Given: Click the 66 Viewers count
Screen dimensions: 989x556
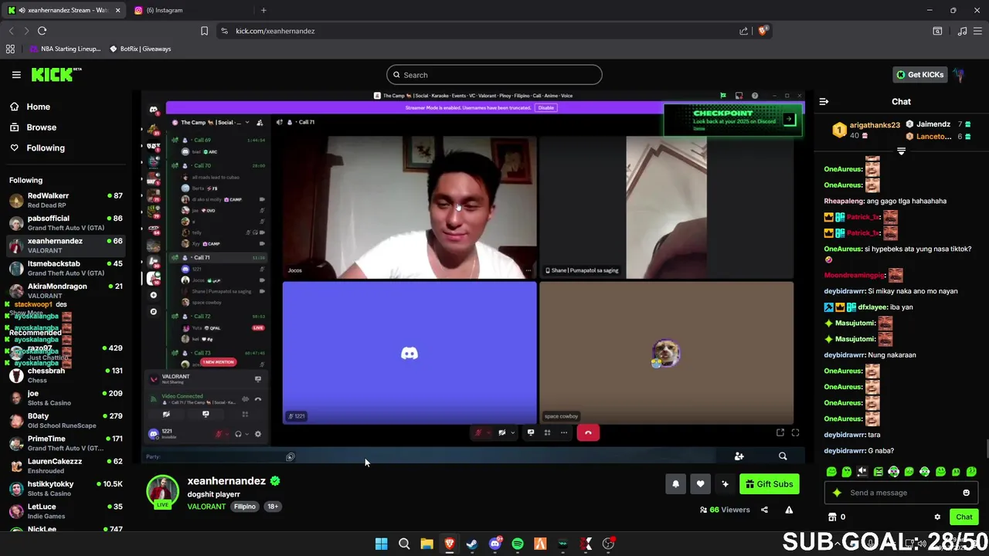Looking at the screenshot, I should click(725, 510).
